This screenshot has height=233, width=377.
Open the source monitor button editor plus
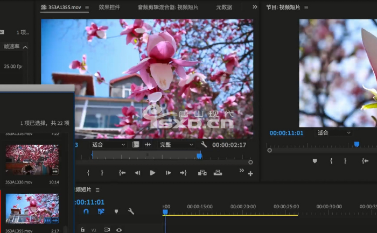tap(250, 174)
